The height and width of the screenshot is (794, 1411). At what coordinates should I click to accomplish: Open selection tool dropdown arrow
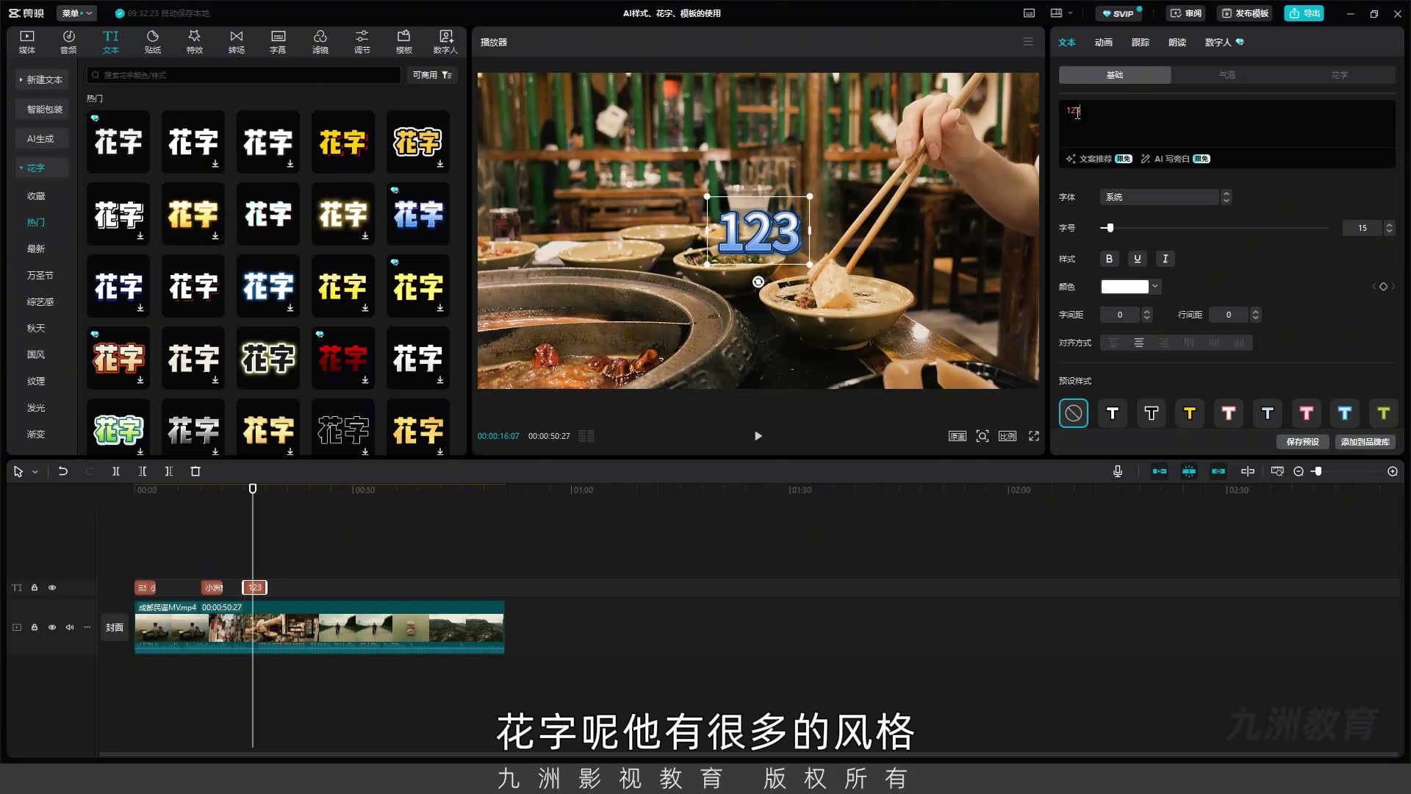pyautogui.click(x=35, y=472)
